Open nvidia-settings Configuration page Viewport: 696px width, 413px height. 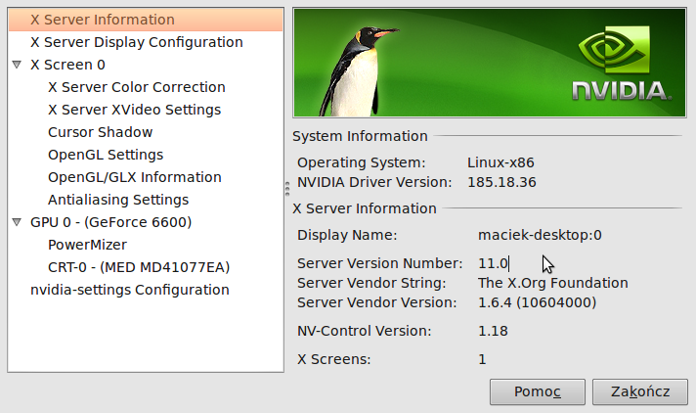130,290
